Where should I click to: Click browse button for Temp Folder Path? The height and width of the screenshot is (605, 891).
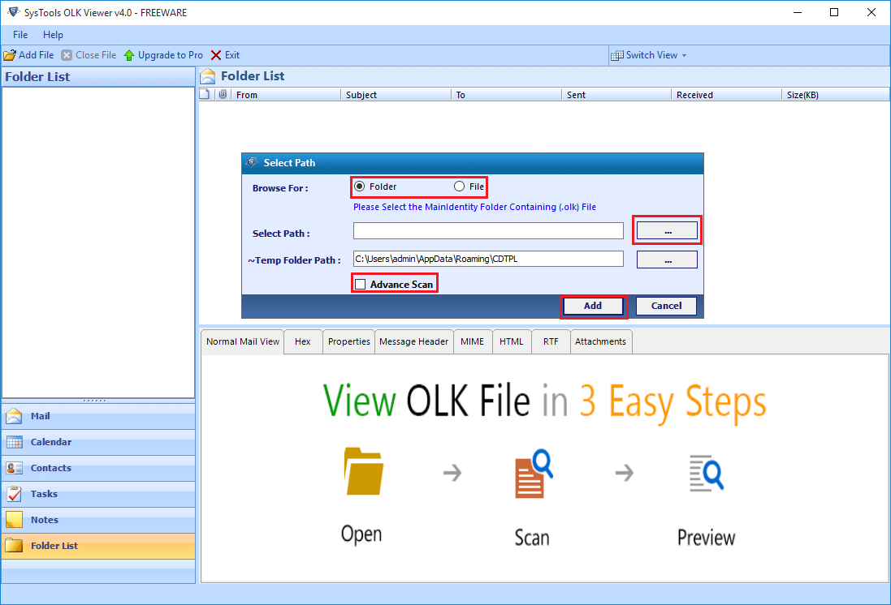click(x=667, y=260)
